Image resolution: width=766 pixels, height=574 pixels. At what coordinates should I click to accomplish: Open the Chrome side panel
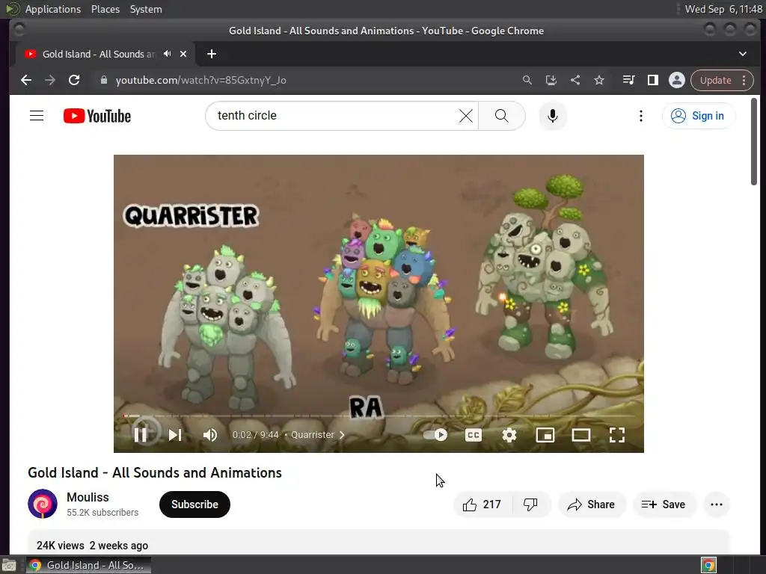click(x=652, y=80)
